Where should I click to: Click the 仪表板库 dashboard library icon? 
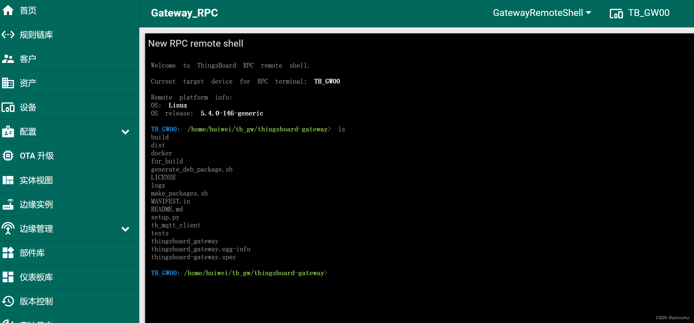9,277
